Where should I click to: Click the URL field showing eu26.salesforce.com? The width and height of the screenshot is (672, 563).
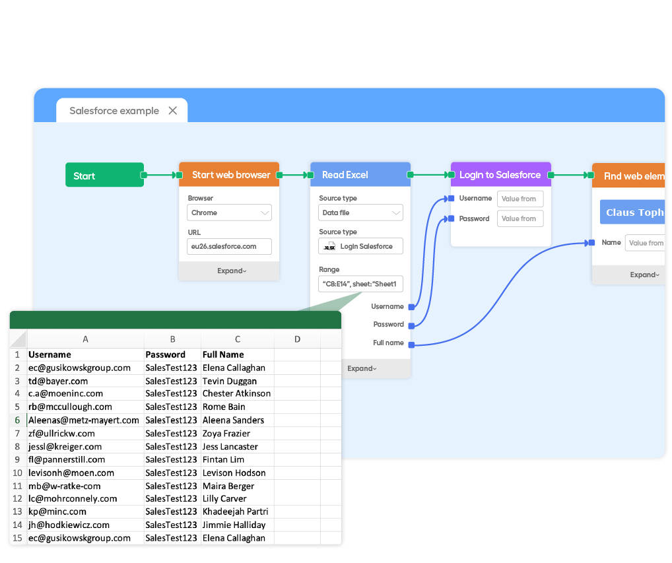229,246
